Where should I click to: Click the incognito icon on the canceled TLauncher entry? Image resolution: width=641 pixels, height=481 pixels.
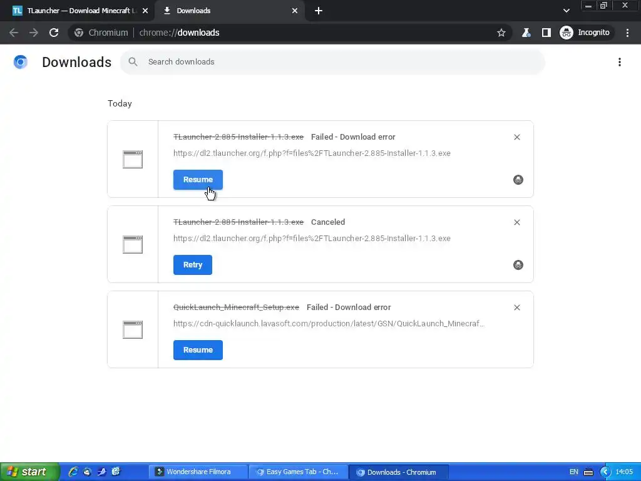518,265
